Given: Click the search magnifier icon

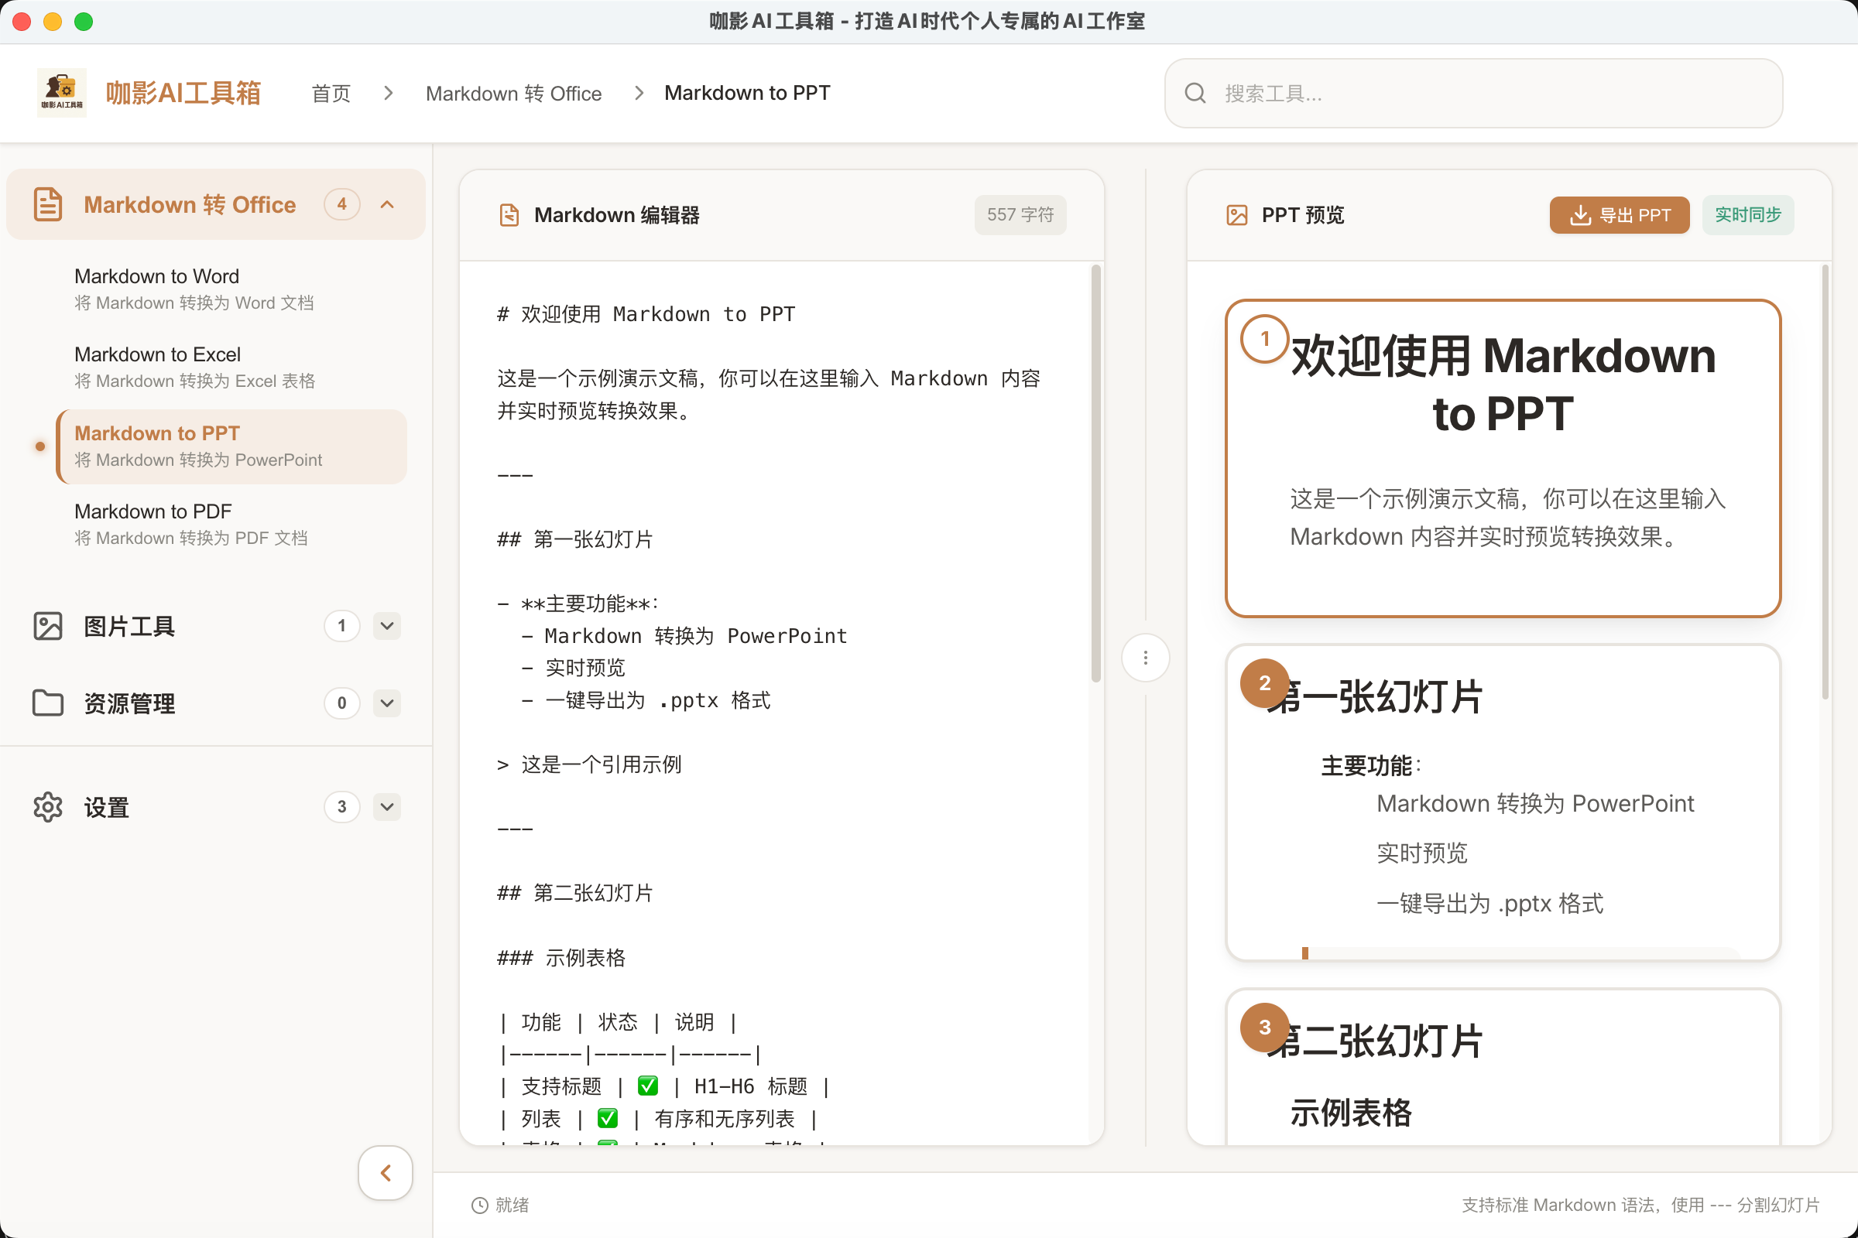Looking at the screenshot, I should click(1195, 92).
